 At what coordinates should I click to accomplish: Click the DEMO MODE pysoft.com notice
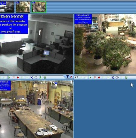click(14, 24)
